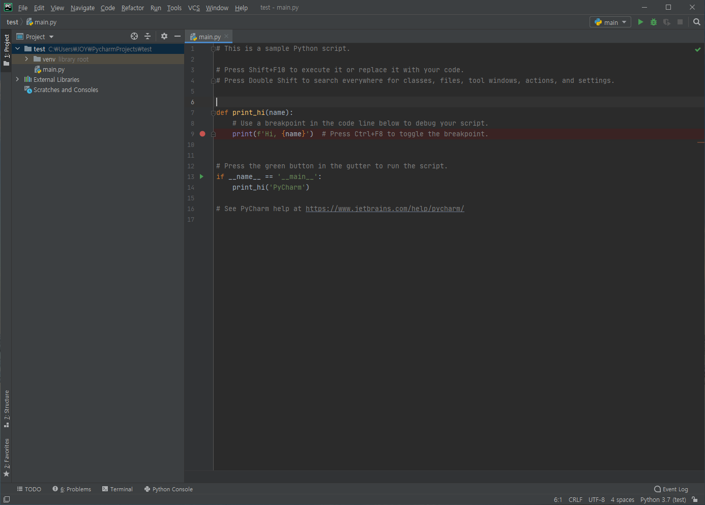Open Project panel settings gear
The height and width of the screenshot is (505, 705).
(x=164, y=36)
